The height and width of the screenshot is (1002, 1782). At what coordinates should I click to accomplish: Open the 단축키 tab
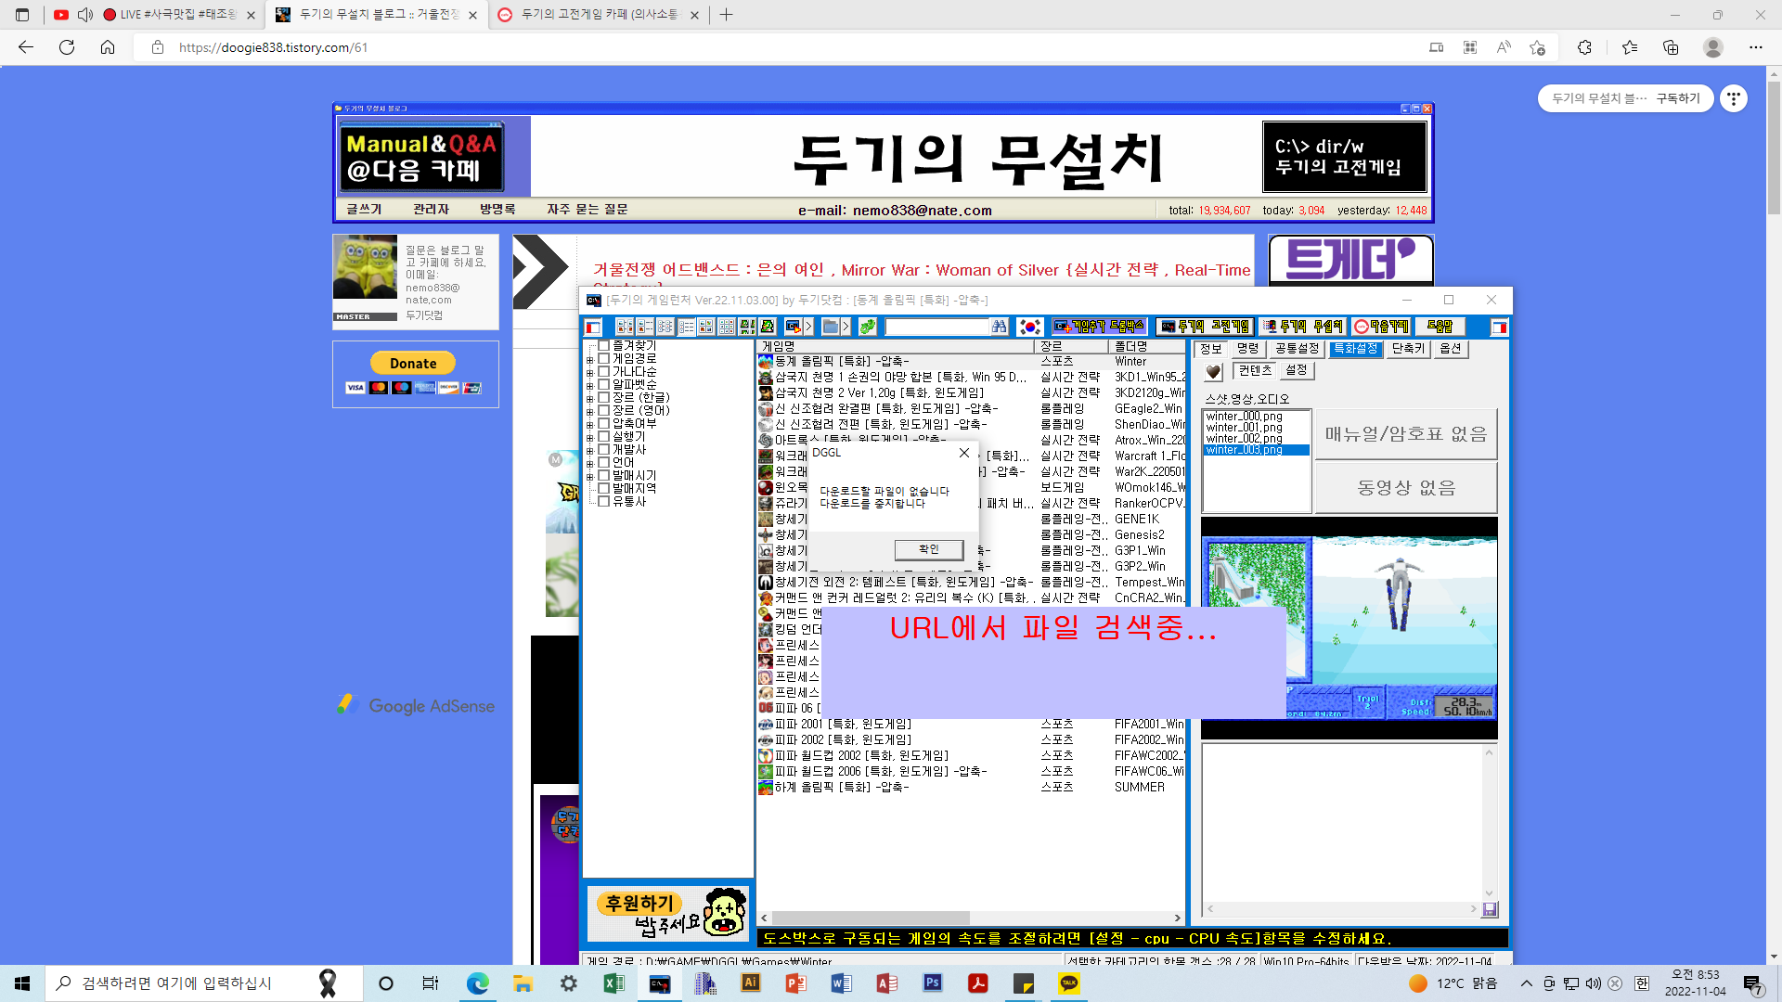point(1407,349)
